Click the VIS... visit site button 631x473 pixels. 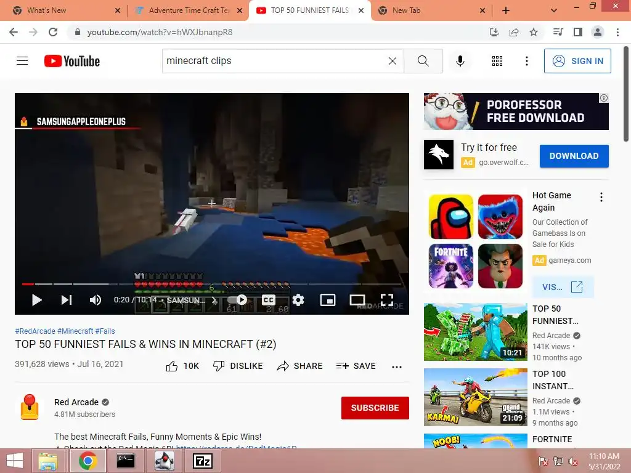562,287
